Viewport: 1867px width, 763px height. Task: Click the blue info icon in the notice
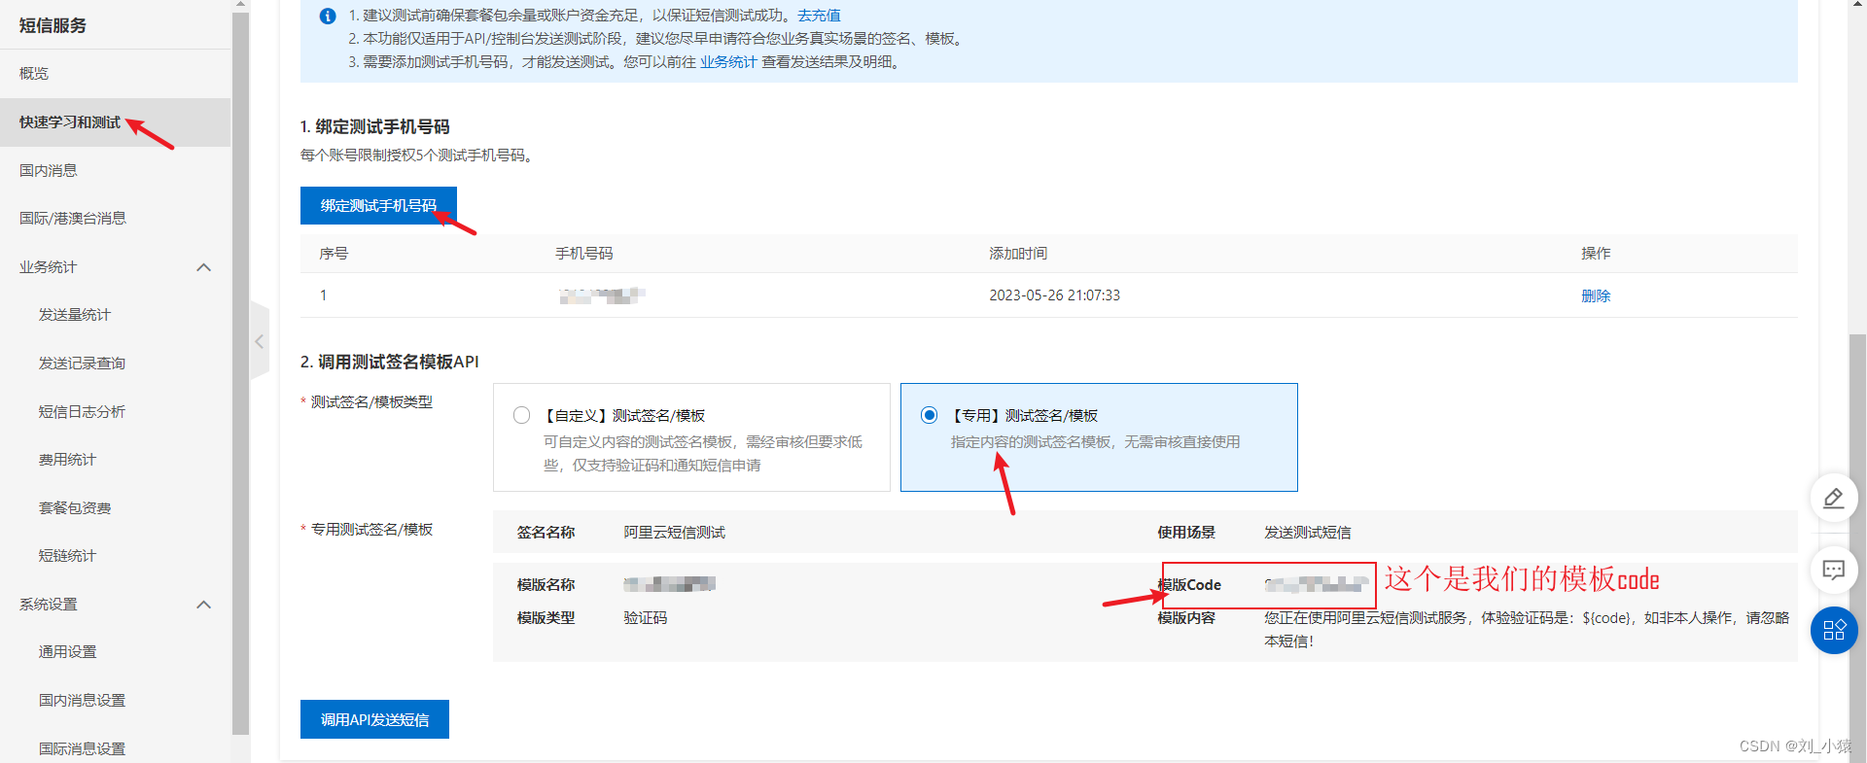click(328, 17)
